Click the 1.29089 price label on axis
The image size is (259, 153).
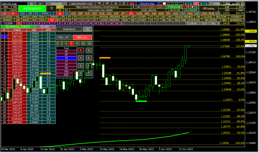[251, 31]
